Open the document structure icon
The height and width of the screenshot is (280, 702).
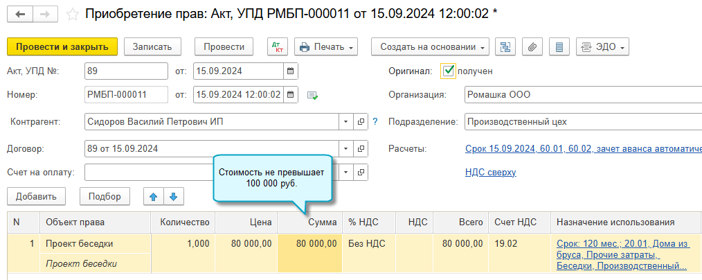click(505, 46)
